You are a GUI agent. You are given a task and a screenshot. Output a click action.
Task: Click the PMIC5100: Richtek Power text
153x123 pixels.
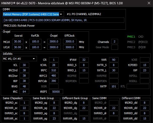coord(19,26)
